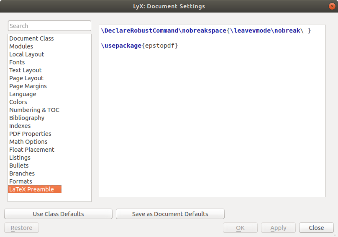Viewport: 338px width, 237px height.
Task: Go to PDF Properties page
Action: point(30,134)
